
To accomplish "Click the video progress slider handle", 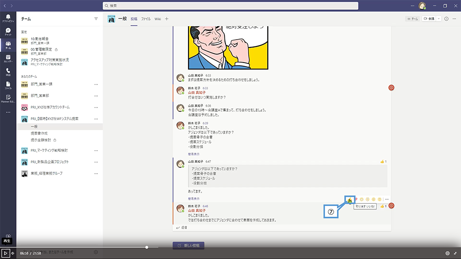I will coord(147,247).
